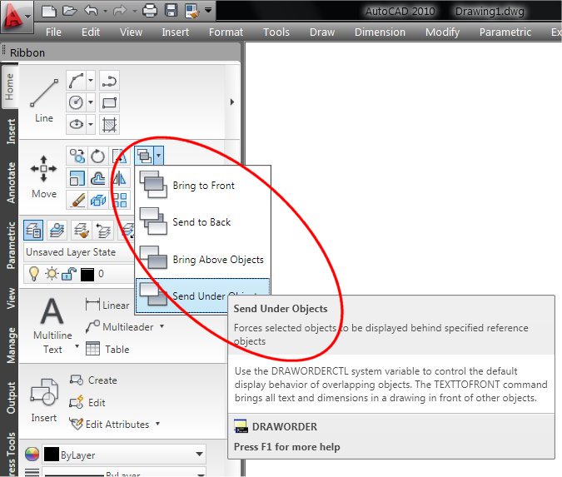This screenshot has width=562, height=477.
Task: Select the Line draw tool
Action: pyautogui.click(x=44, y=101)
